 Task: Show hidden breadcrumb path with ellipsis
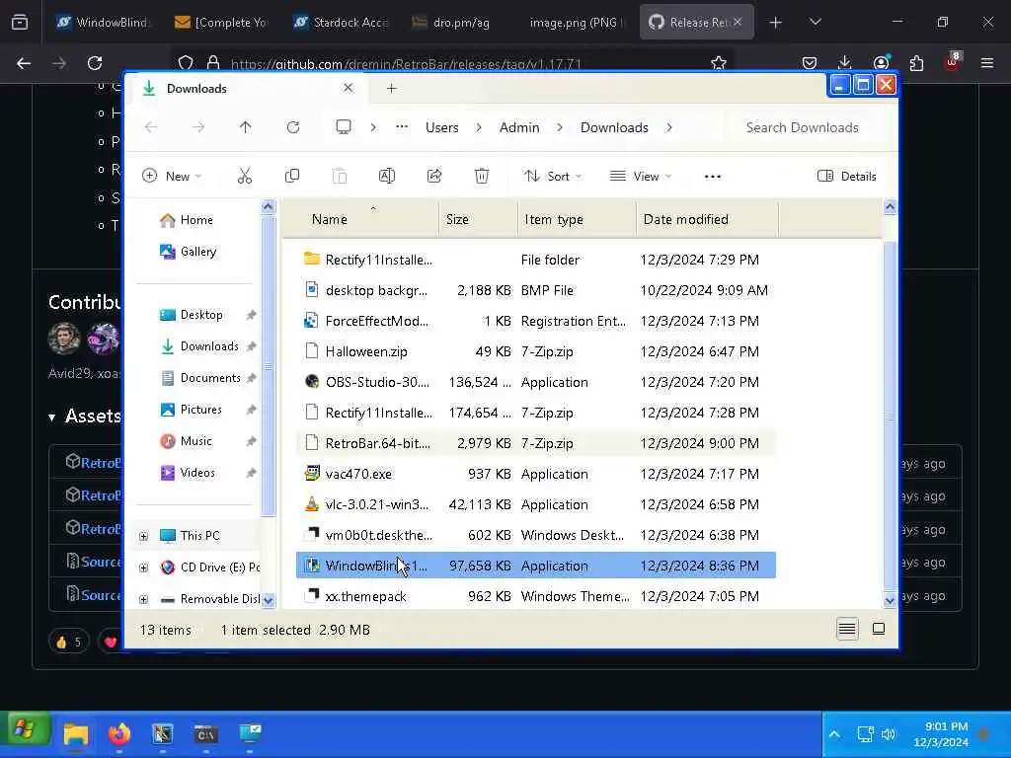click(402, 127)
